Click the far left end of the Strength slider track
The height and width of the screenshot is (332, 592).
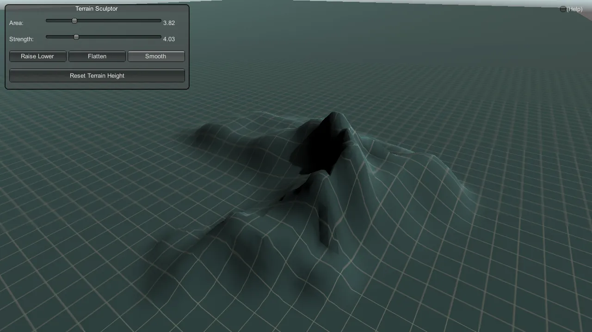[48, 37]
